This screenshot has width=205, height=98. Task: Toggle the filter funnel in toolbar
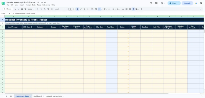click(133, 9)
